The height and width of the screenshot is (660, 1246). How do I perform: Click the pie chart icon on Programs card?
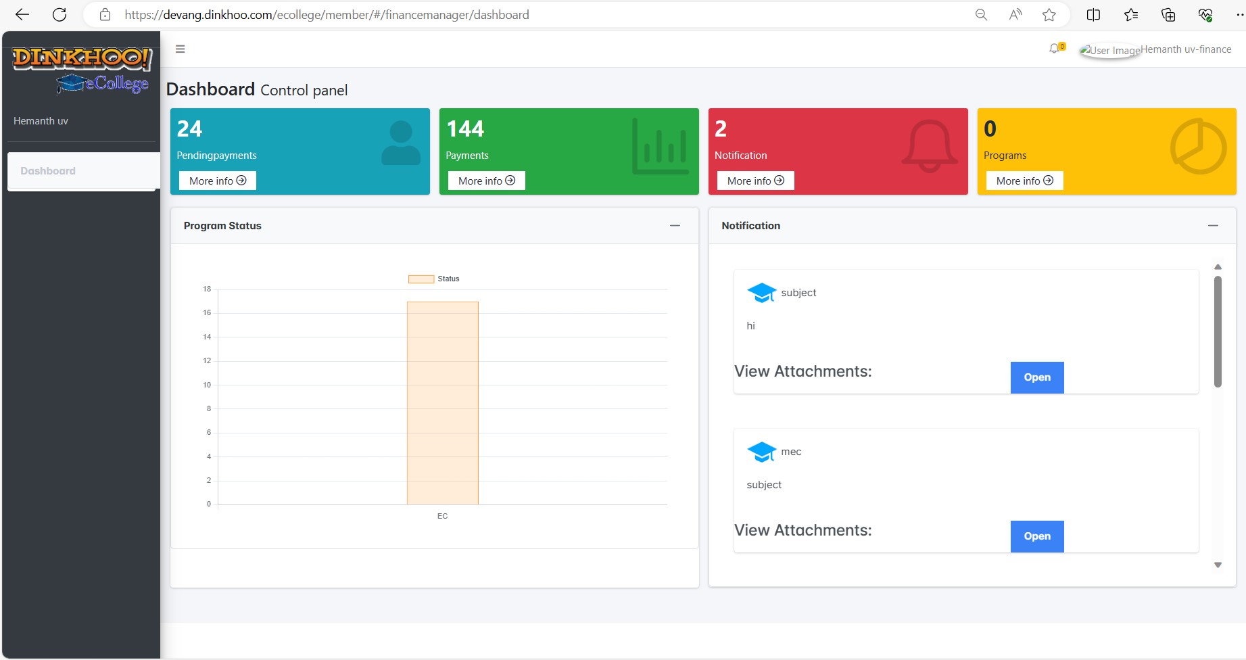[1198, 146]
